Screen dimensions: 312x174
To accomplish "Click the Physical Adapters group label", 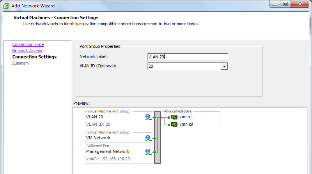I will [x=178, y=111].
